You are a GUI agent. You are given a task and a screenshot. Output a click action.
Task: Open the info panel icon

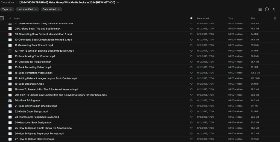point(267,9)
